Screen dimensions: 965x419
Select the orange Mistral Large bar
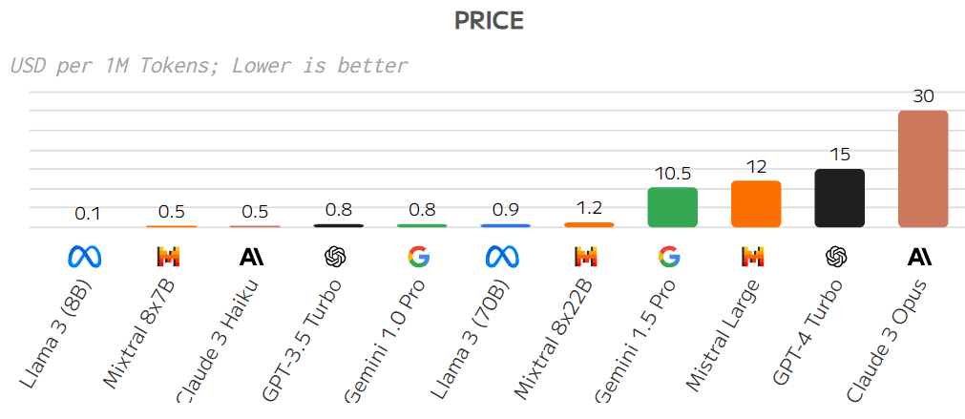[756, 204]
